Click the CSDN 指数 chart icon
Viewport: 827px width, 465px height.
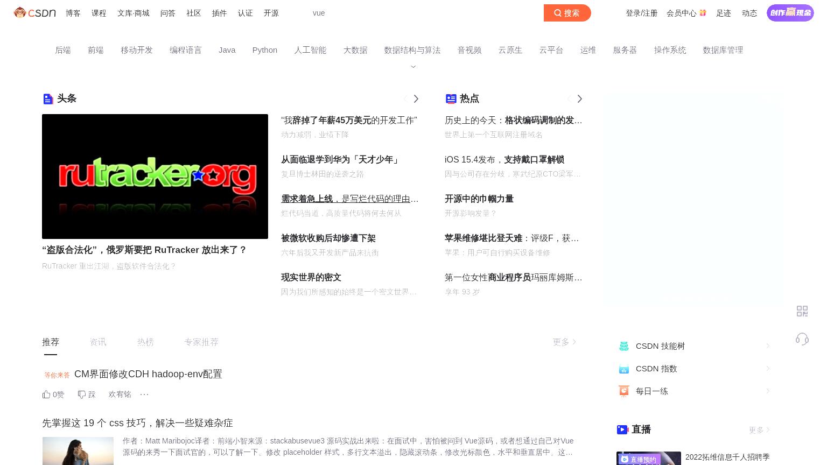(624, 369)
